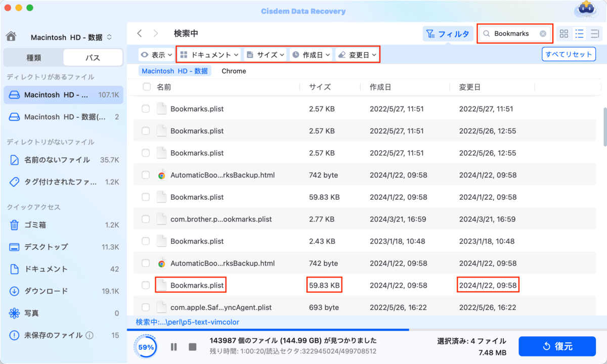This screenshot has width=607, height=364.
Task: Switch to the 種類 tab
Action: pos(33,58)
